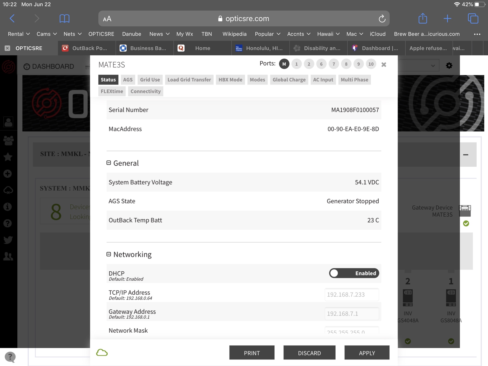Switch to the Grid Use tab
This screenshot has height=366, width=488.
click(x=150, y=79)
